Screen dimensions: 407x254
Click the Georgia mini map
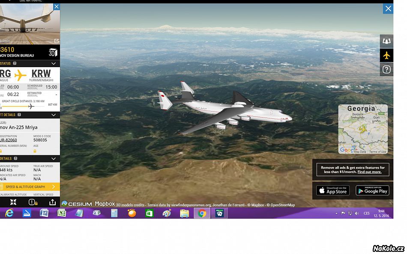tap(363, 129)
